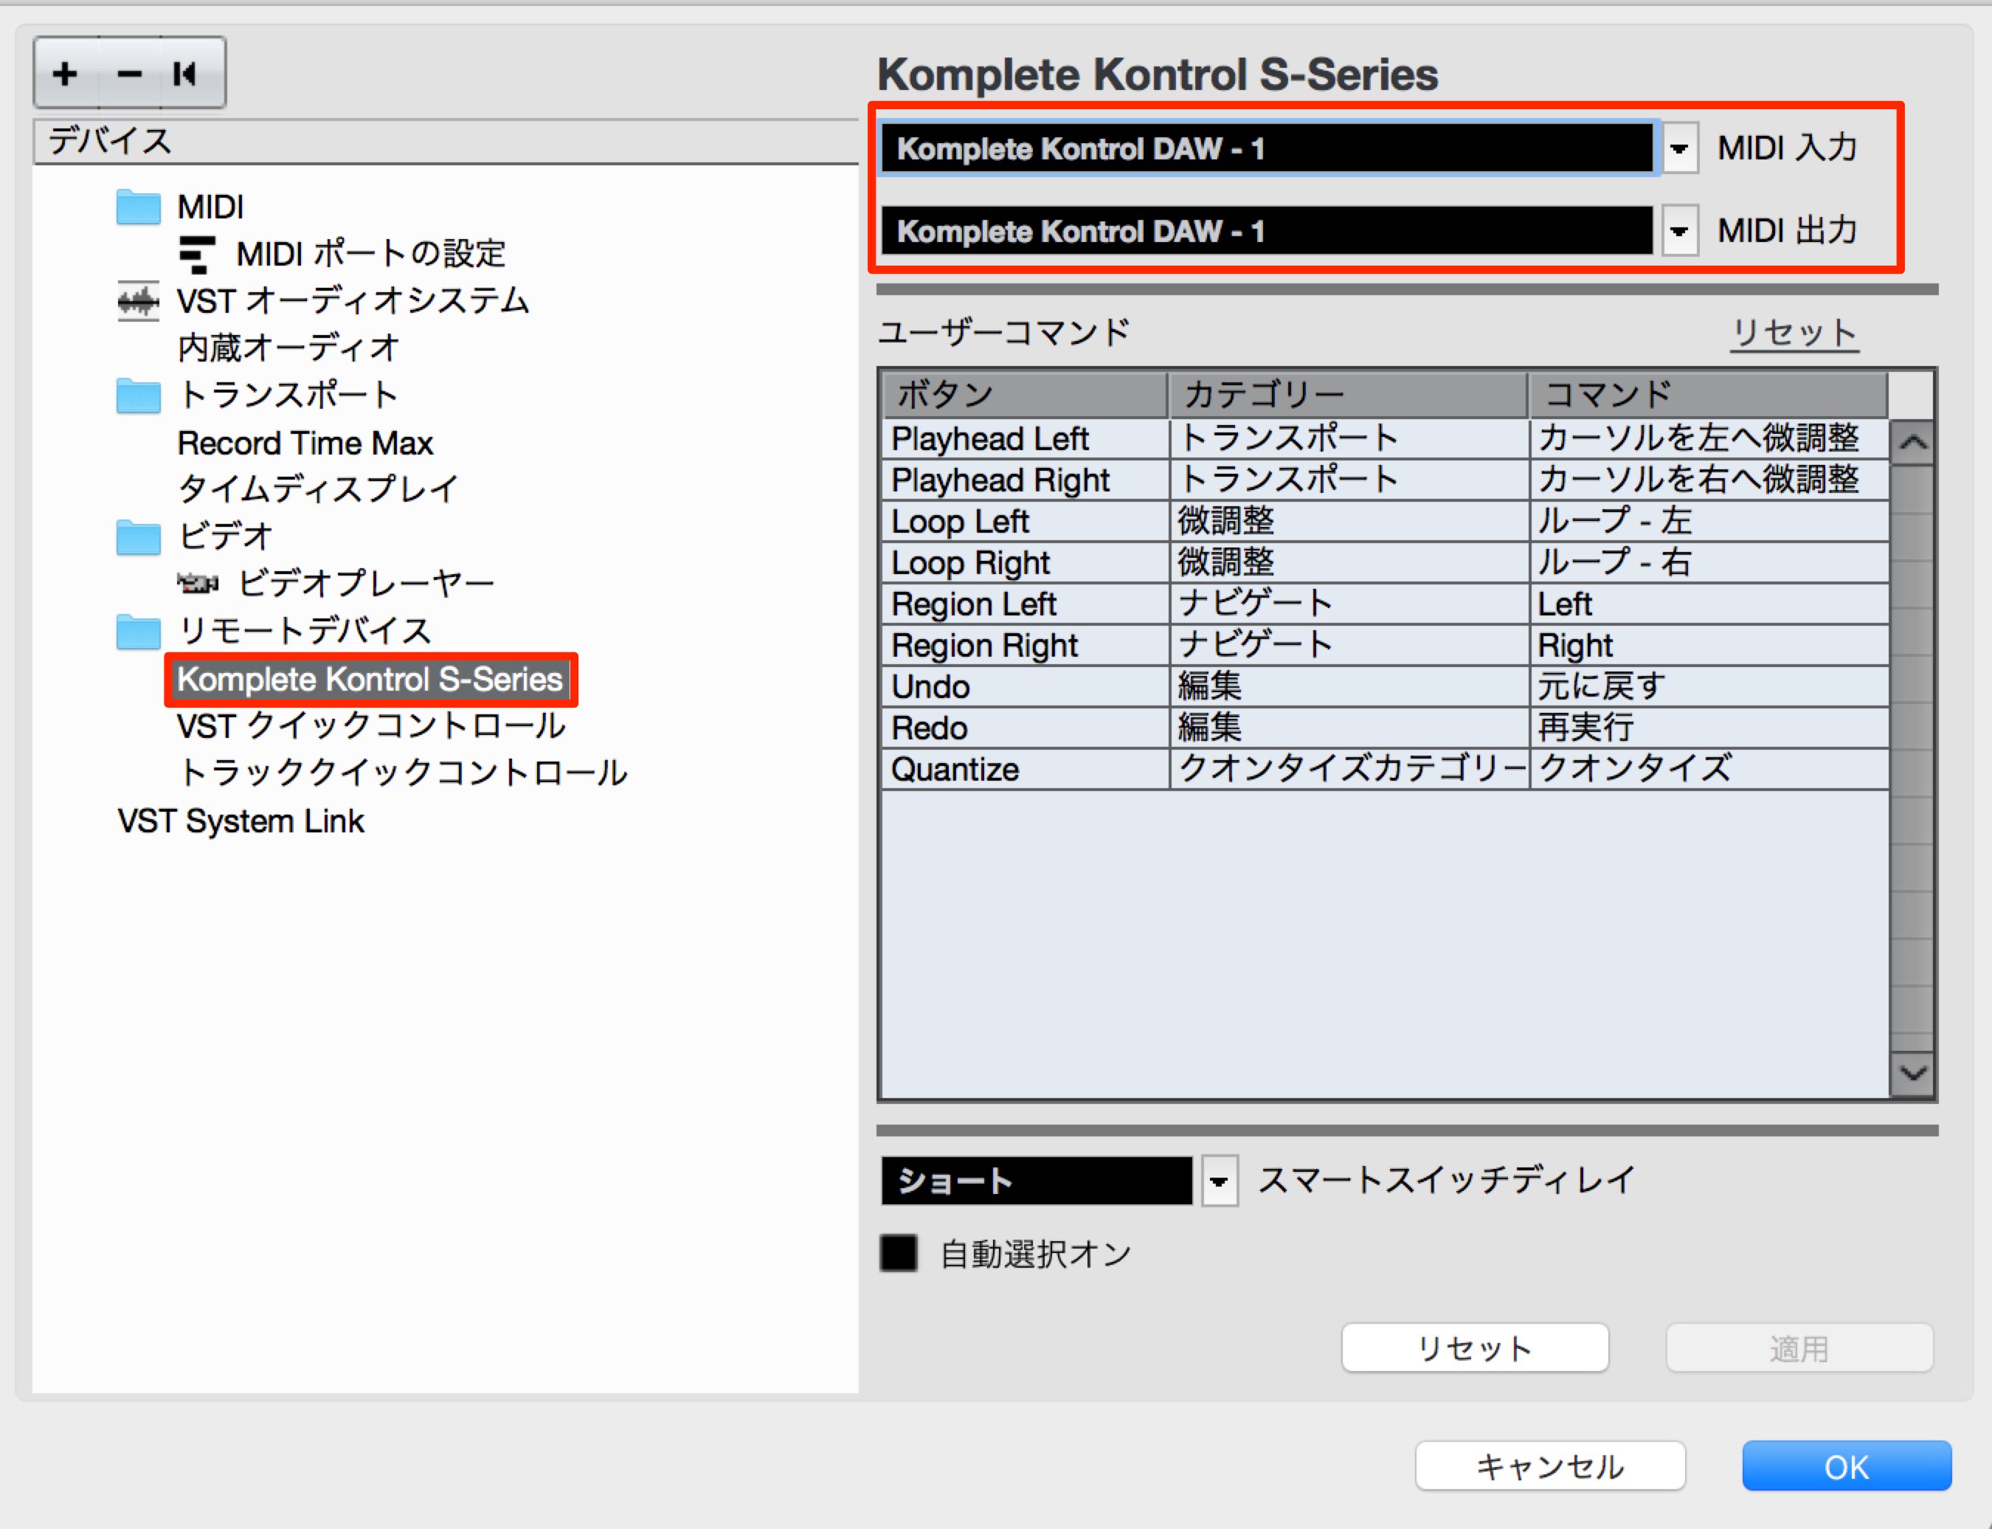The width and height of the screenshot is (1992, 1529).
Task: Click the reset-to-start arrow toolbar icon
Action: click(x=184, y=73)
